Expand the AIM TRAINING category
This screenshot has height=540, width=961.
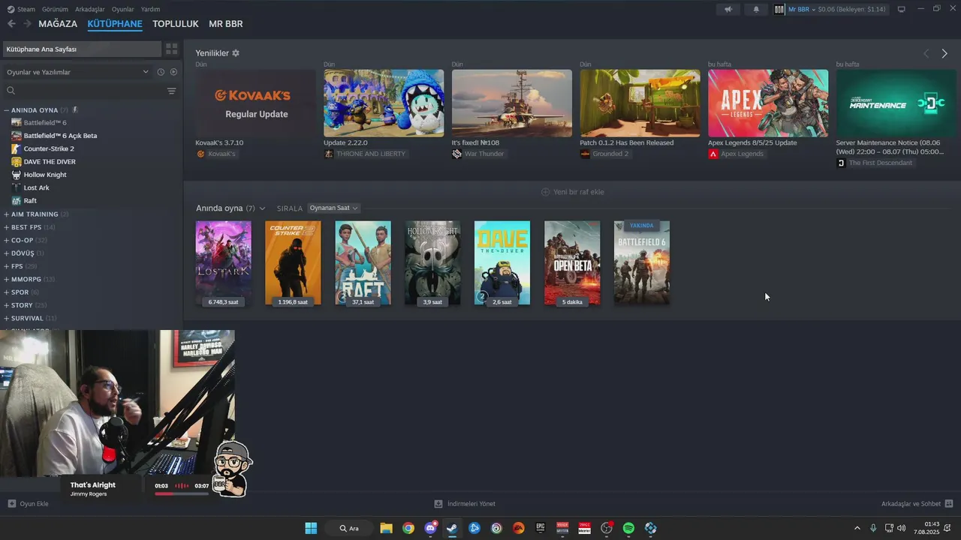tap(6, 214)
